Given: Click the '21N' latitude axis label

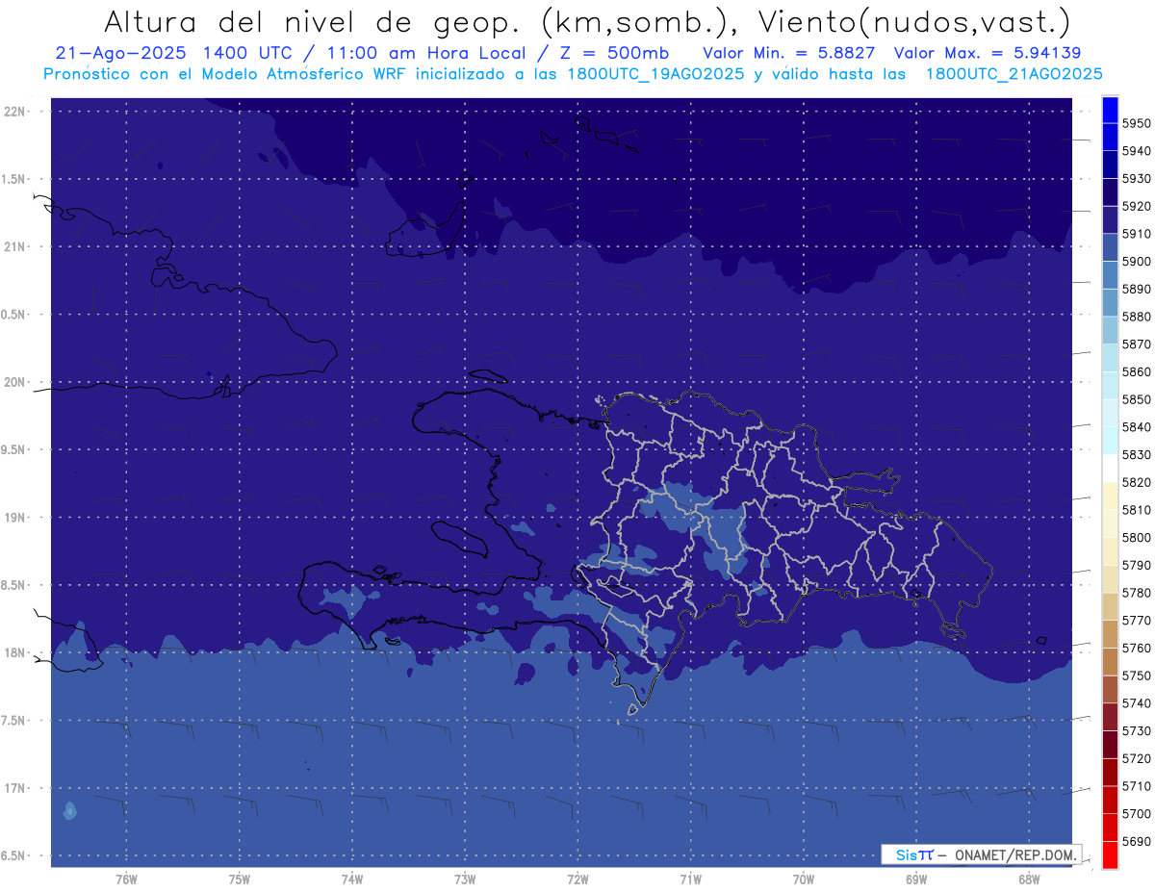Looking at the screenshot, I should (14, 246).
